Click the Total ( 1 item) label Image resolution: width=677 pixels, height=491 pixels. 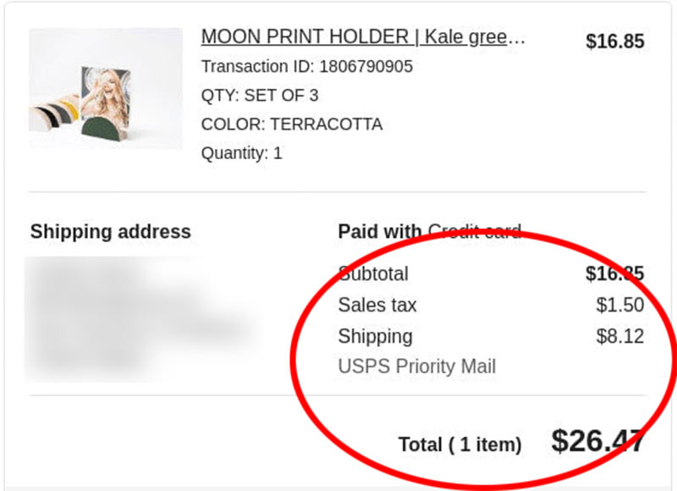coord(460,444)
